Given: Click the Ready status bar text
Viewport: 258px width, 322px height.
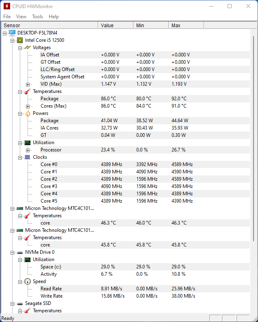Looking at the screenshot, I should 8,318.
